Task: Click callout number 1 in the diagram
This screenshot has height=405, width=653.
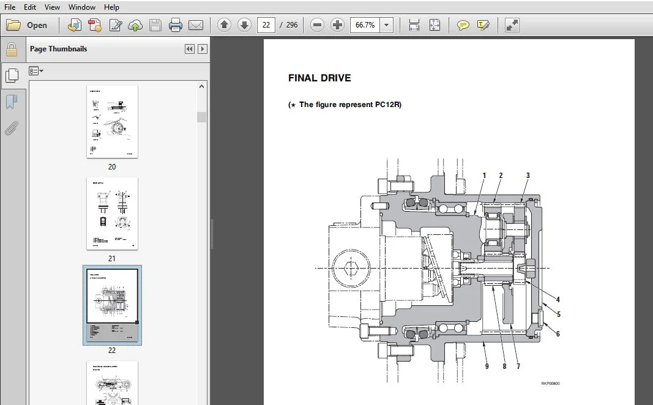Action: [484, 176]
